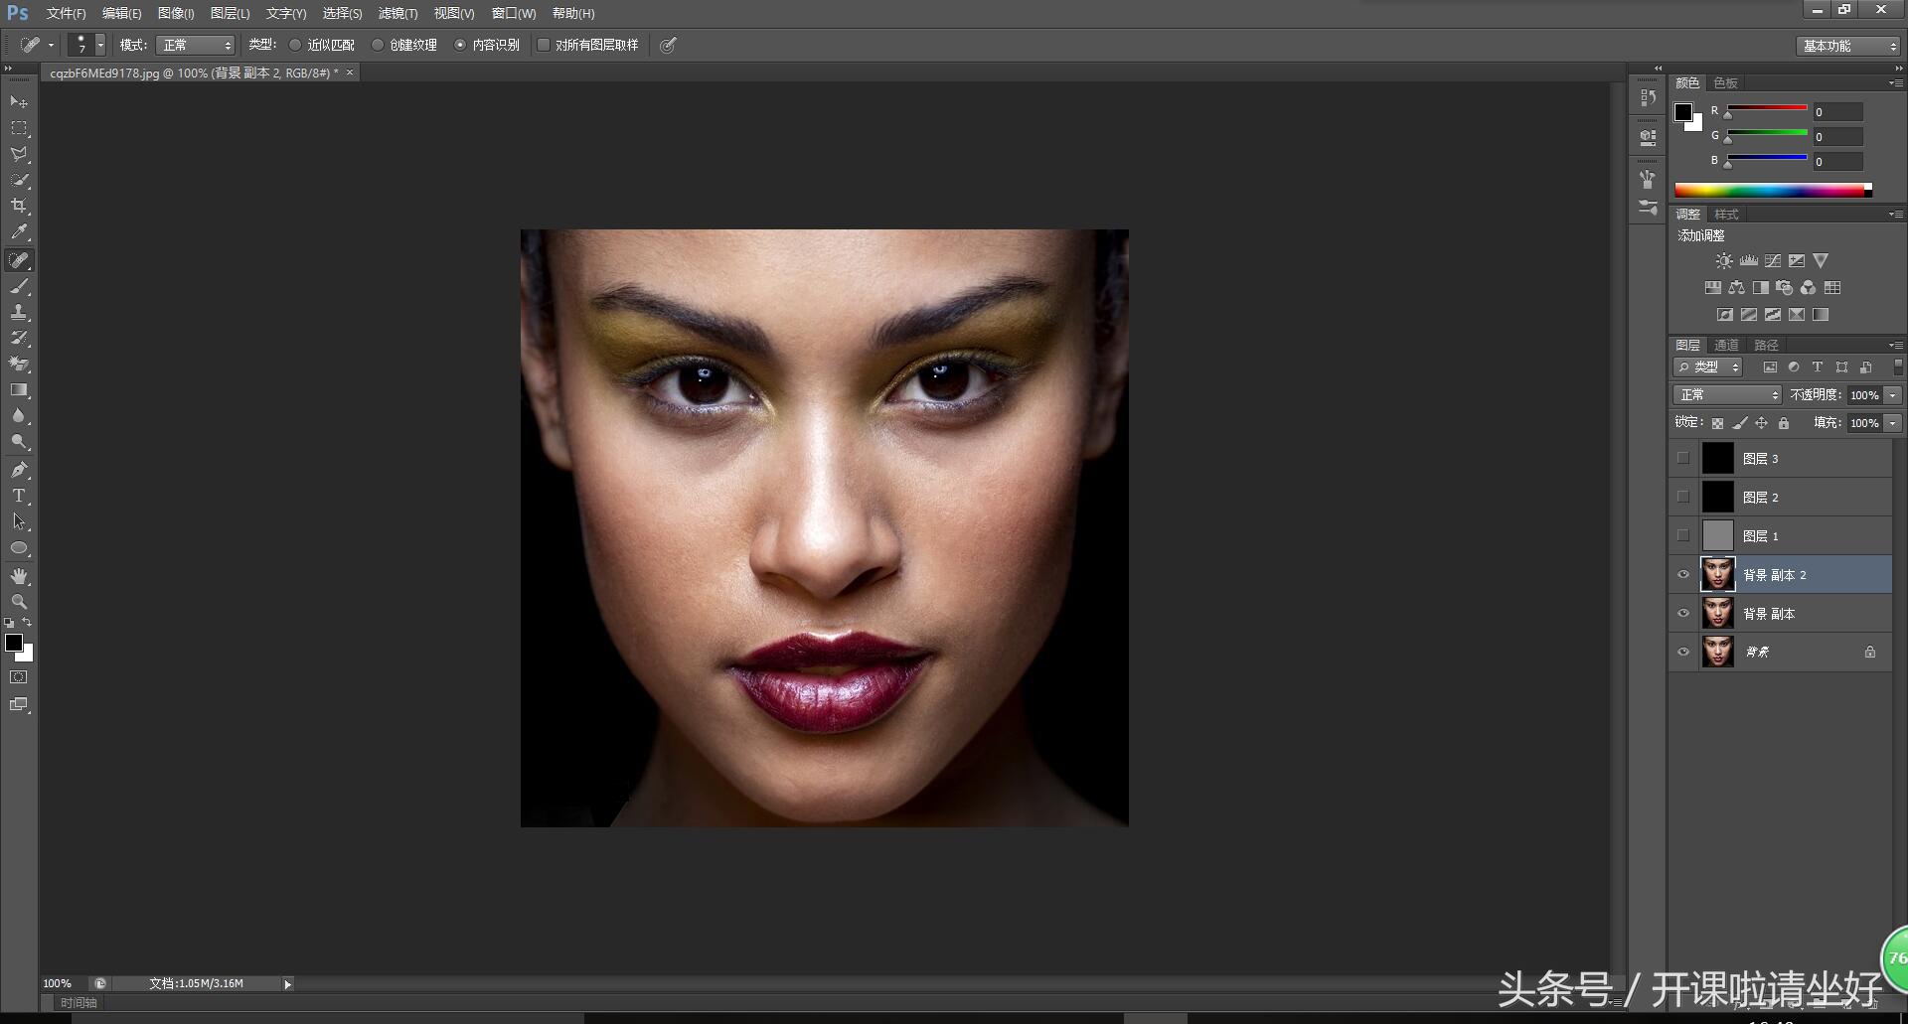Select the Gradient tool
The width and height of the screenshot is (1908, 1024).
(x=19, y=390)
